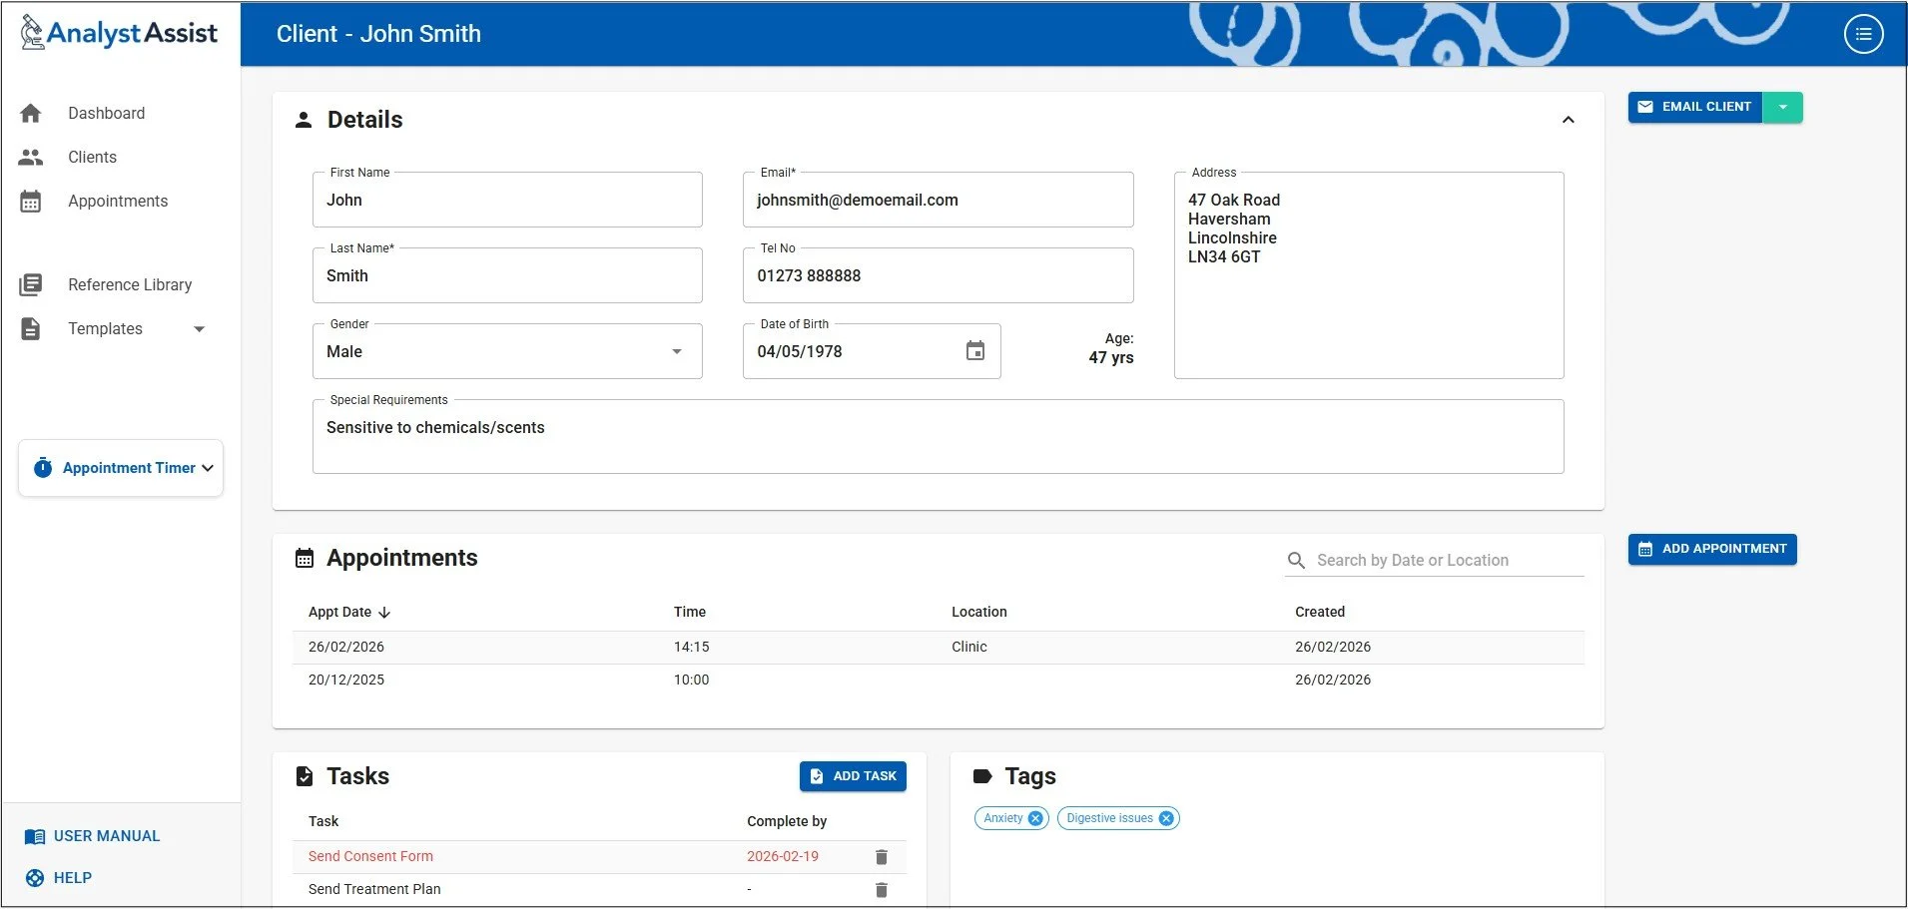
Task: Open the Clients page
Action: 93,158
